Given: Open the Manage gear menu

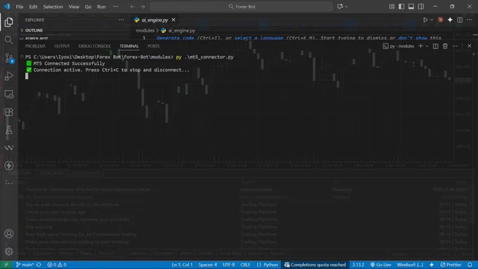Looking at the screenshot, I should coord(9,251).
